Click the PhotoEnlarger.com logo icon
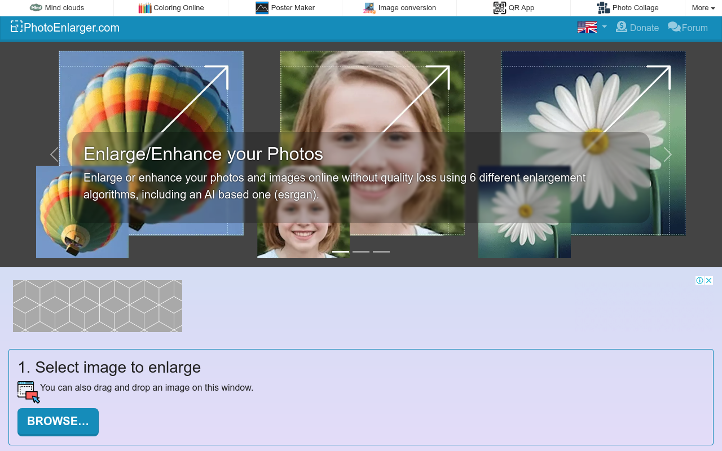 [x=16, y=27]
